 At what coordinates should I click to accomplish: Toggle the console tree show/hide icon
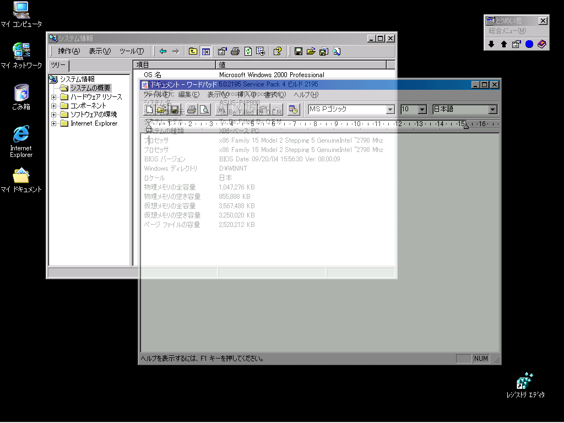click(206, 51)
